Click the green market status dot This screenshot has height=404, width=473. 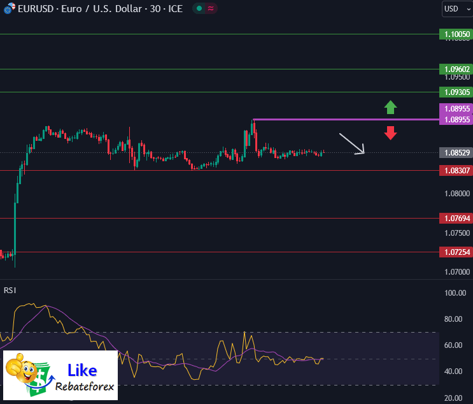pos(199,8)
